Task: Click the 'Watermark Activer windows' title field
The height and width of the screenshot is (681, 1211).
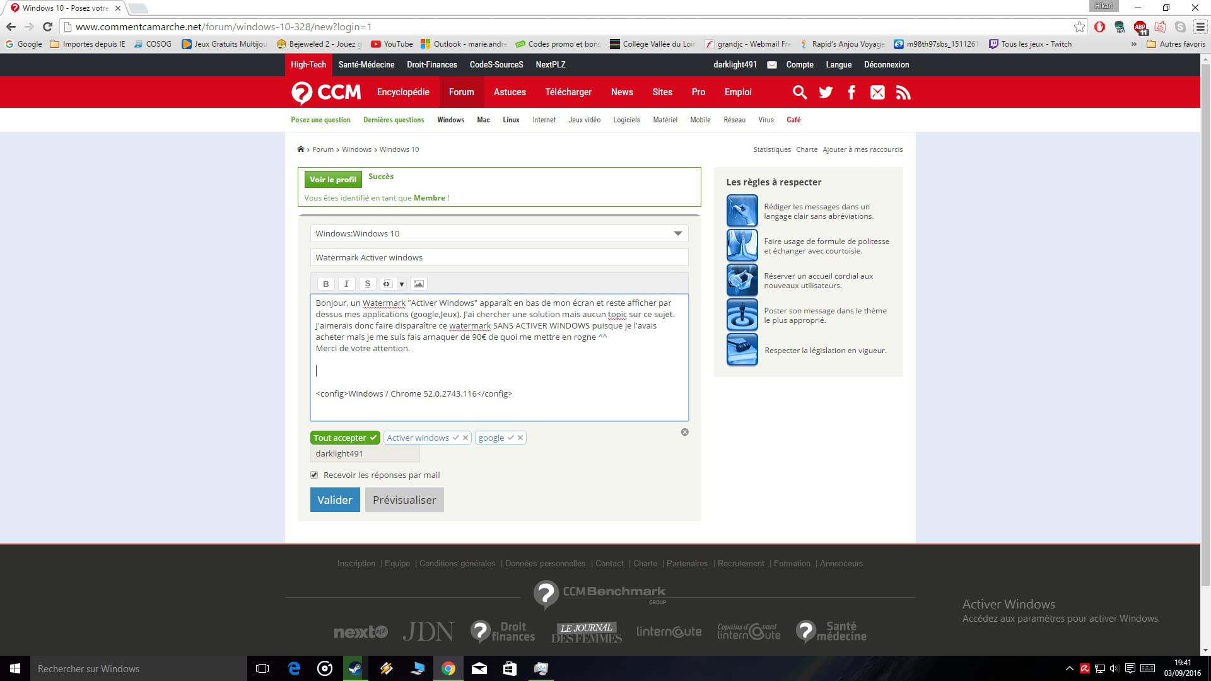Action: click(499, 257)
